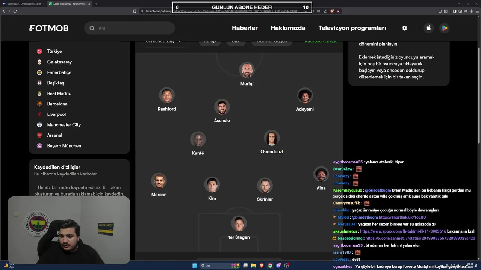Open the Haberler menu item
Image resolution: width=481 pixels, height=270 pixels.
pyautogui.click(x=245, y=28)
